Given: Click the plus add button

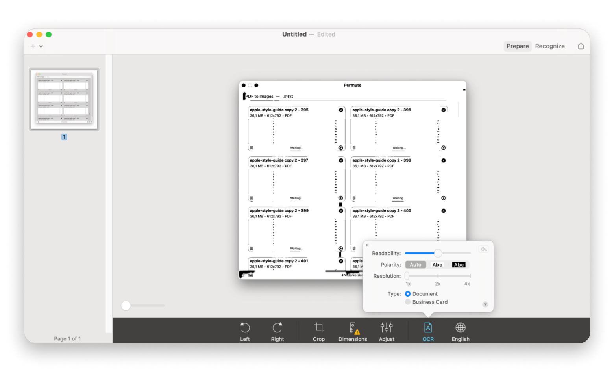Looking at the screenshot, I should click(x=33, y=46).
